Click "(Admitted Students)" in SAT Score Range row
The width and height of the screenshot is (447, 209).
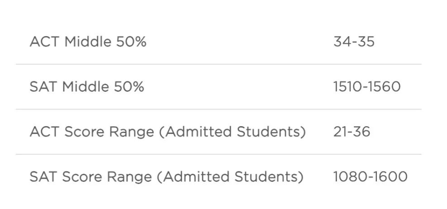tap(230, 177)
